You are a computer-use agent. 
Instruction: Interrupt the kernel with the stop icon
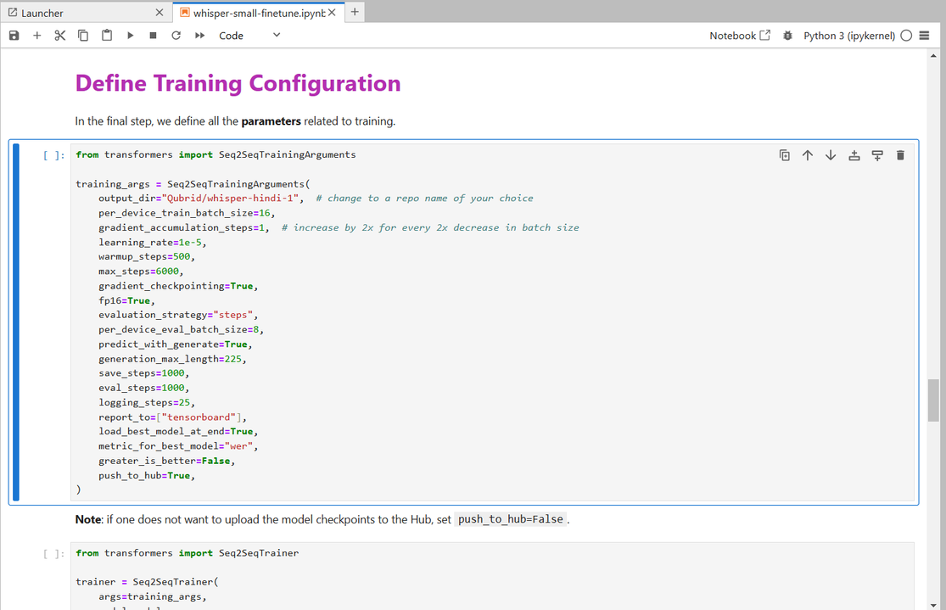point(154,36)
